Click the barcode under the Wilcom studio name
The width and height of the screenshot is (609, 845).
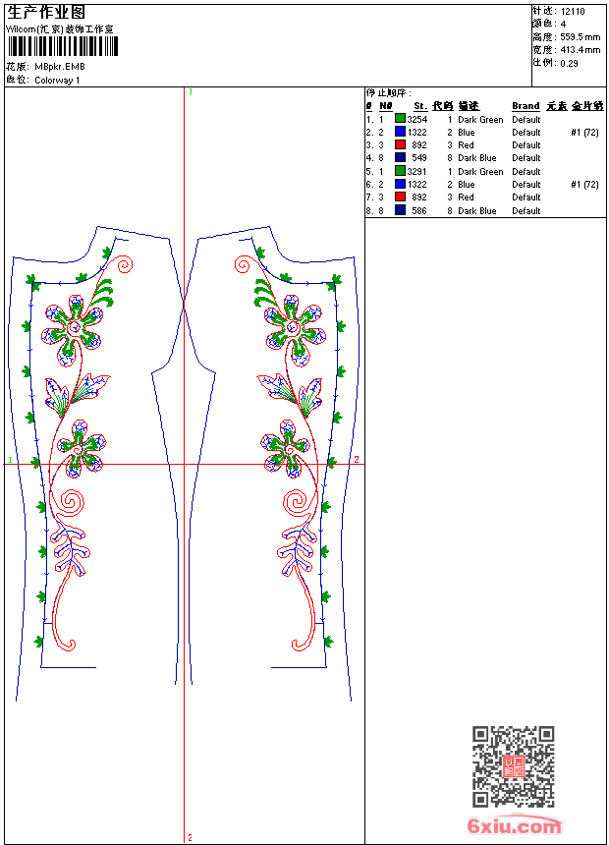pos(63,46)
